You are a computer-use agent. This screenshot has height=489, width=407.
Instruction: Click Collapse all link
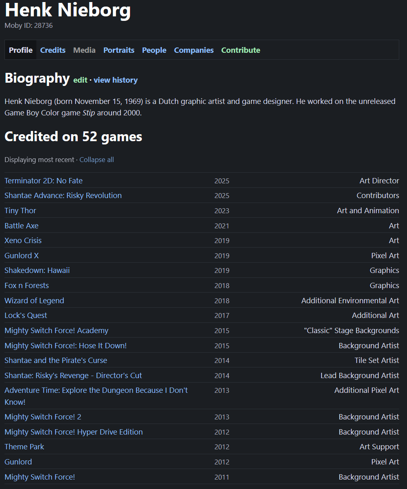click(96, 160)
